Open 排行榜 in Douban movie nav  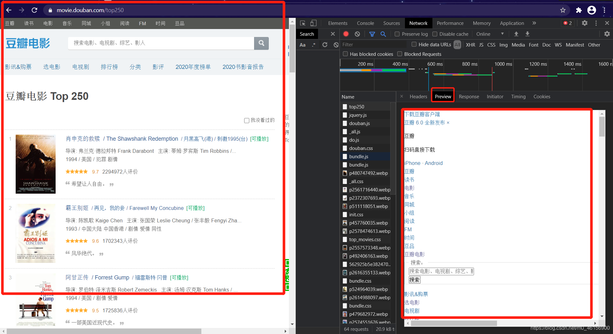(x=109, y=67)
